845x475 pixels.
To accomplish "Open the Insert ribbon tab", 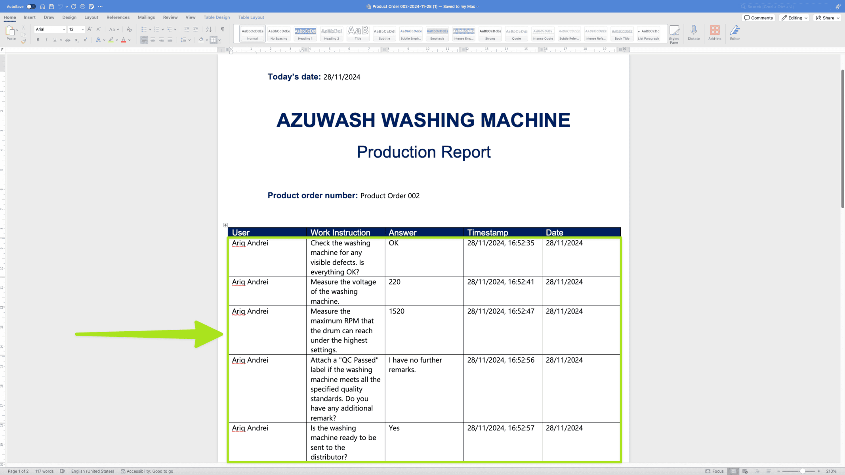I will click(x=29, y=17).
